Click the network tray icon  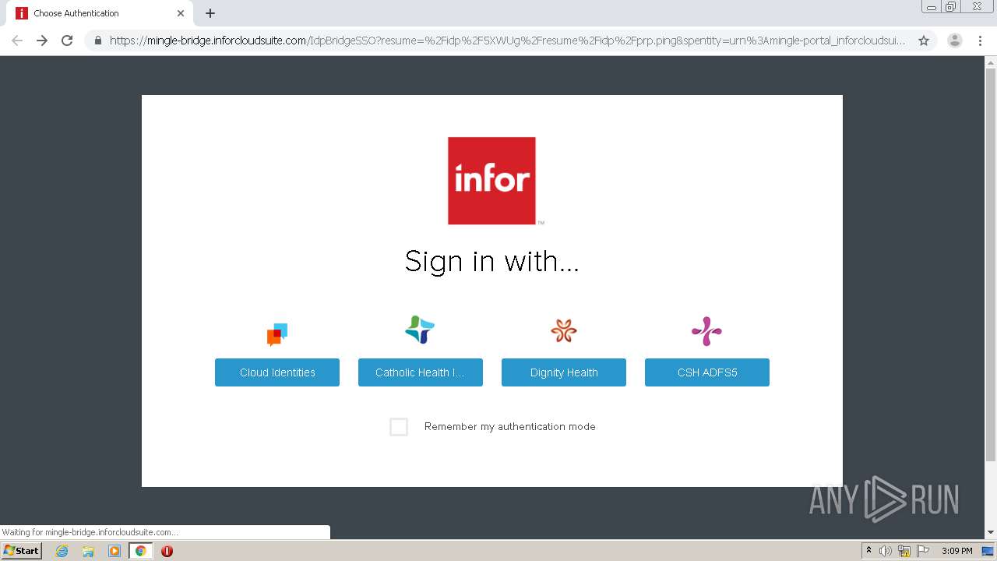(x=904, y=551)
